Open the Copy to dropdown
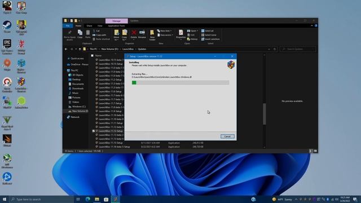This screenshot has width=361, height=203. [124, 35]
